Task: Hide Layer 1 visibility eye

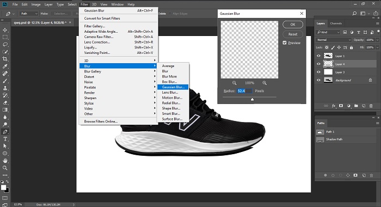Action: (x=318, y=56)
